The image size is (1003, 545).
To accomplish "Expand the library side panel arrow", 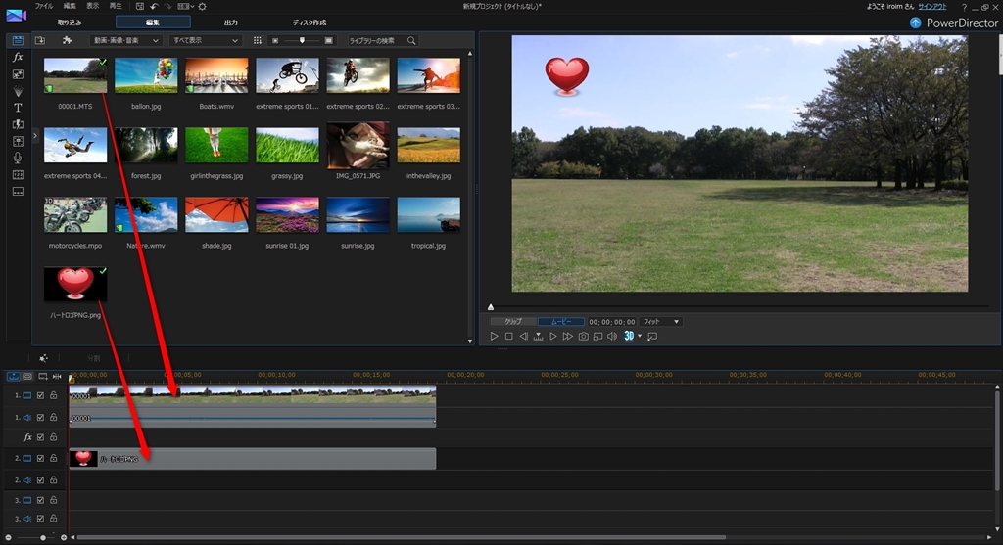I will 35,135.
